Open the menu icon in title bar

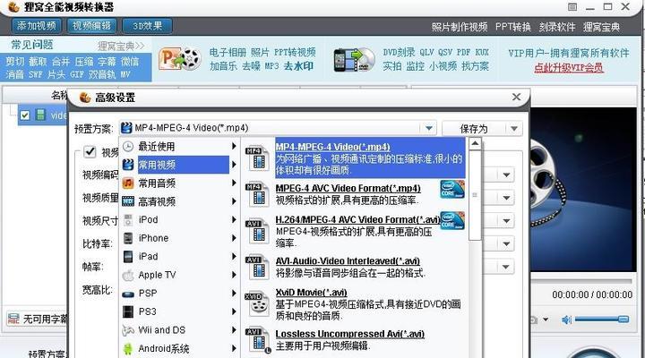pyautogui.click(x=572, y=7)
